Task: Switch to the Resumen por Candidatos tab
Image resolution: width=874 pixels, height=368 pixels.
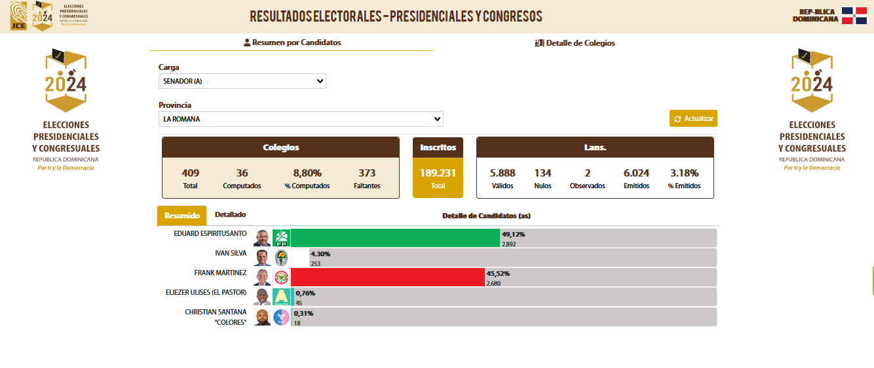Action: pos(292,42)
